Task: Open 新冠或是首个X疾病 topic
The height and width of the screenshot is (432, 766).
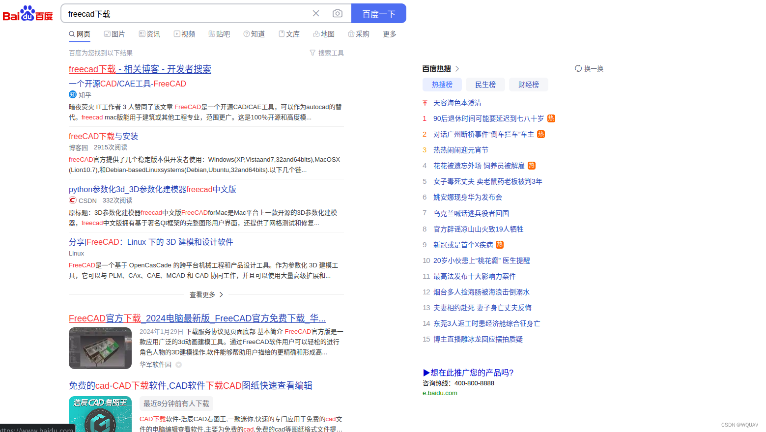Action: (463, 245)
